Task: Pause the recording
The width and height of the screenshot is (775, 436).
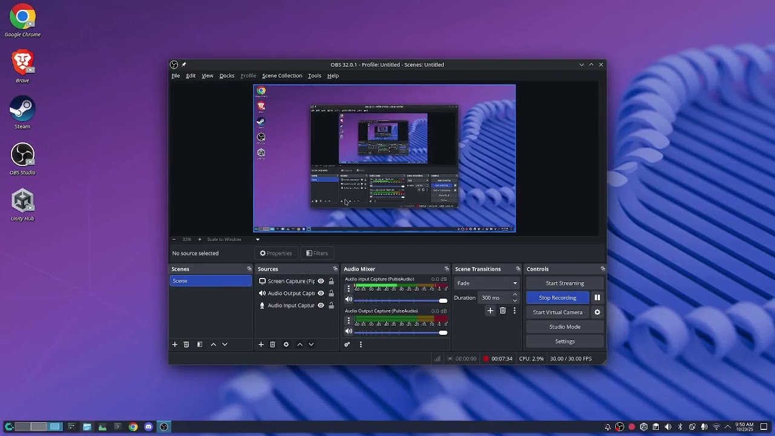Action: click(x=597, y=298)
